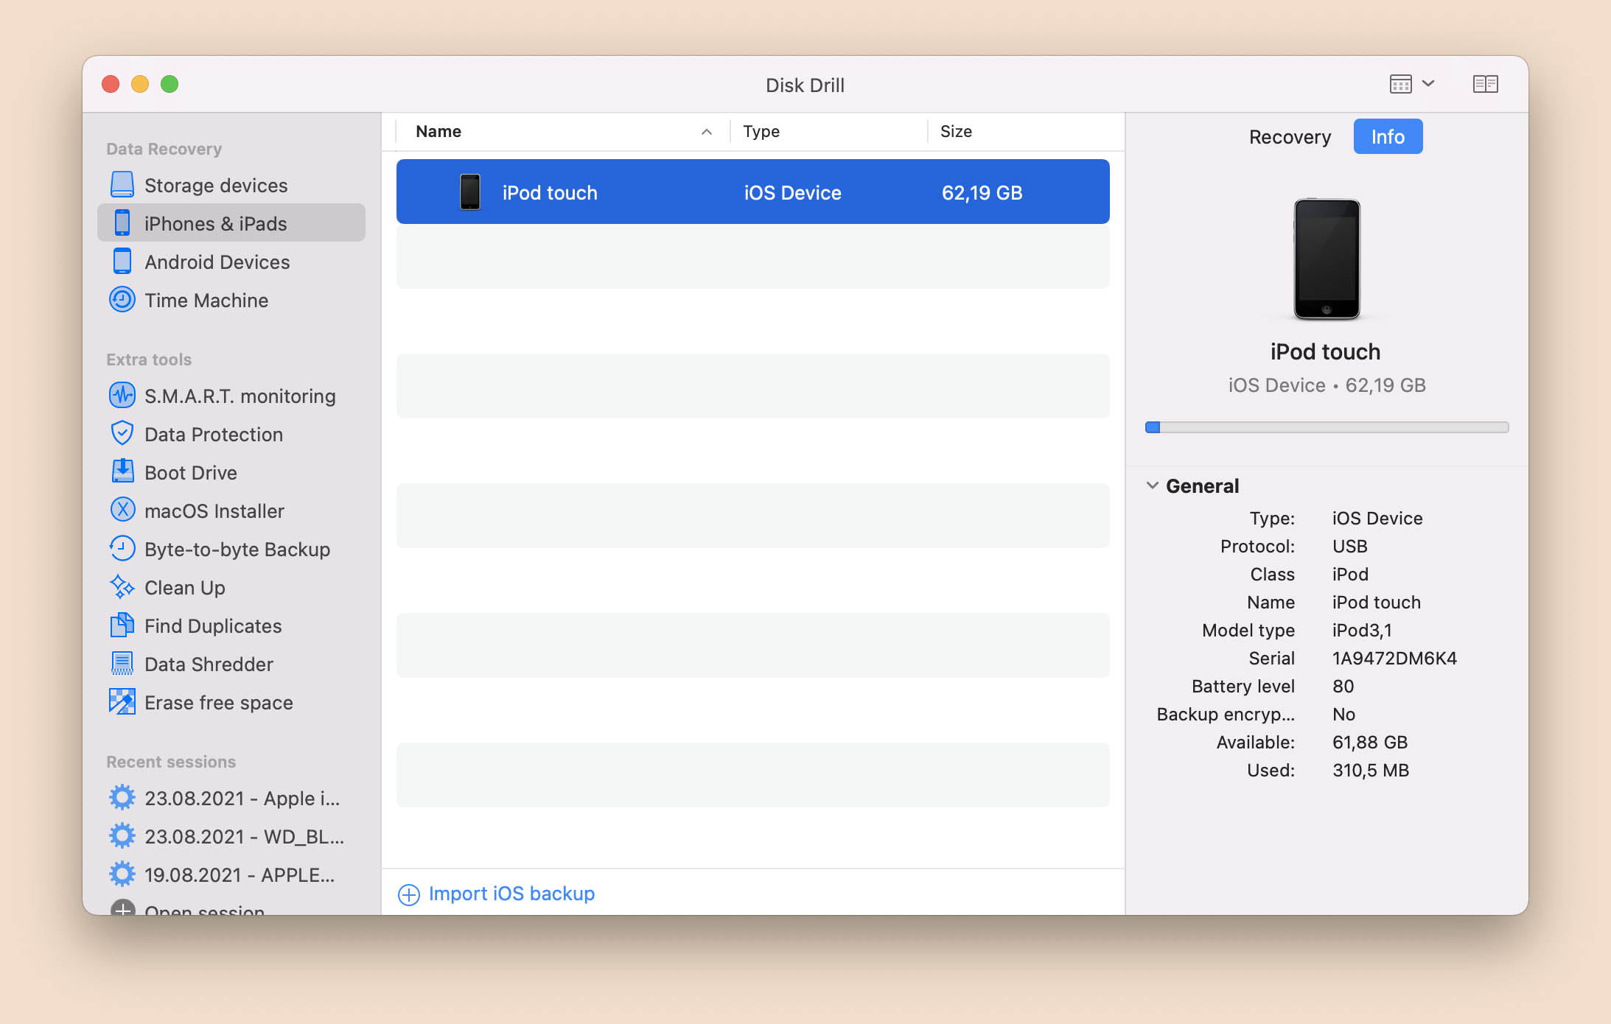This screenshot has width=1611, height=1024.
Task: Click the Name column sort arrow
Action: coord(707,132)
